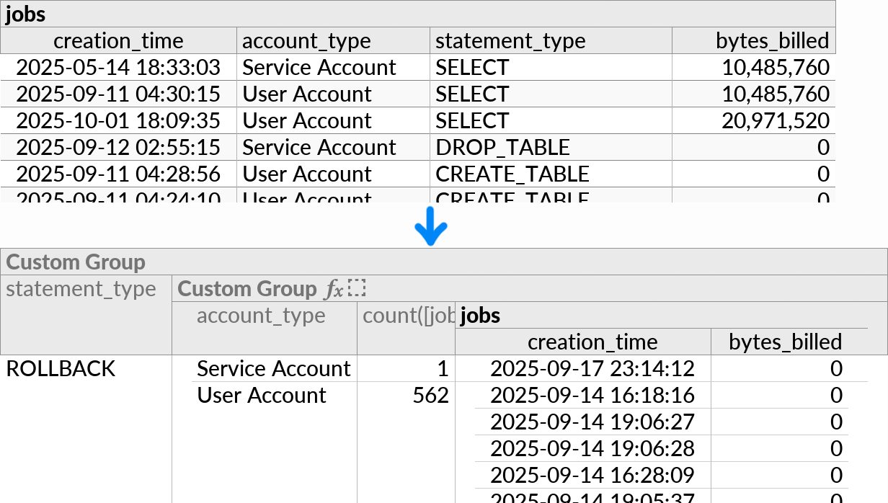Click the DROP_TABLE cell in jobs table

(502, 147)
